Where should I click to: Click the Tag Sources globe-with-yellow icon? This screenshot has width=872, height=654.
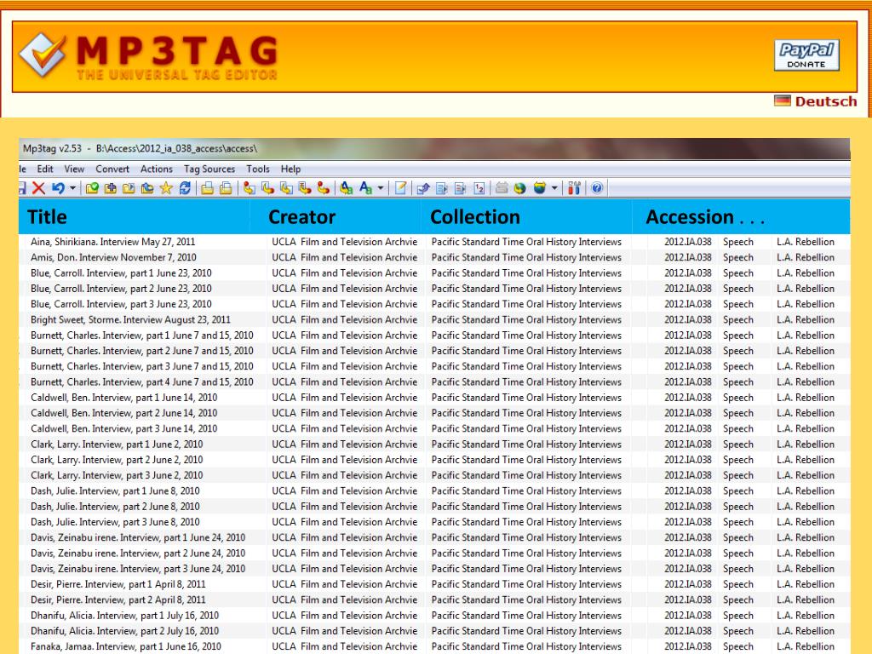539,188
